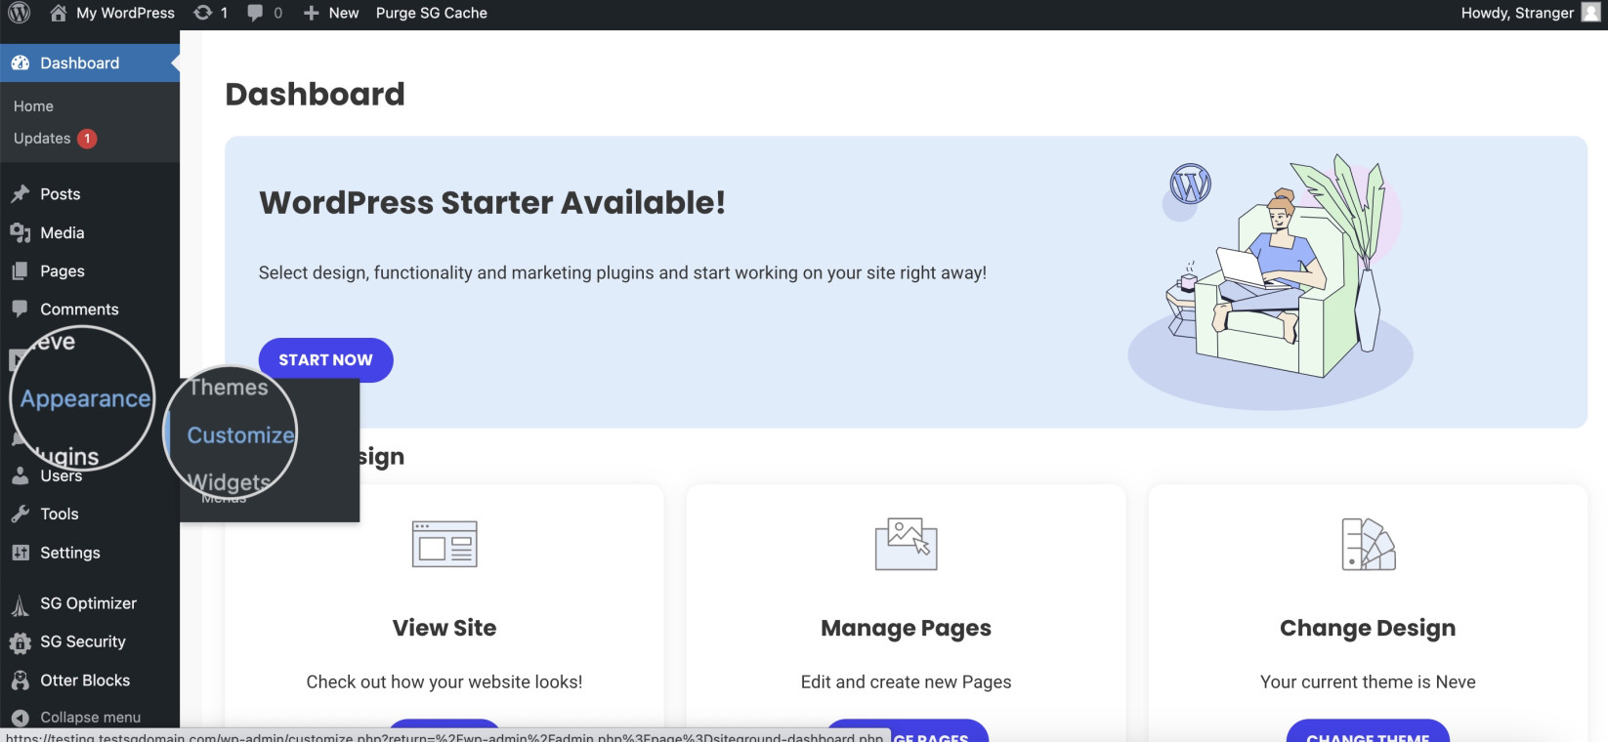1608x742 pixels.
Task: Click the red updates count badge
Action: (x=87, y=139)
